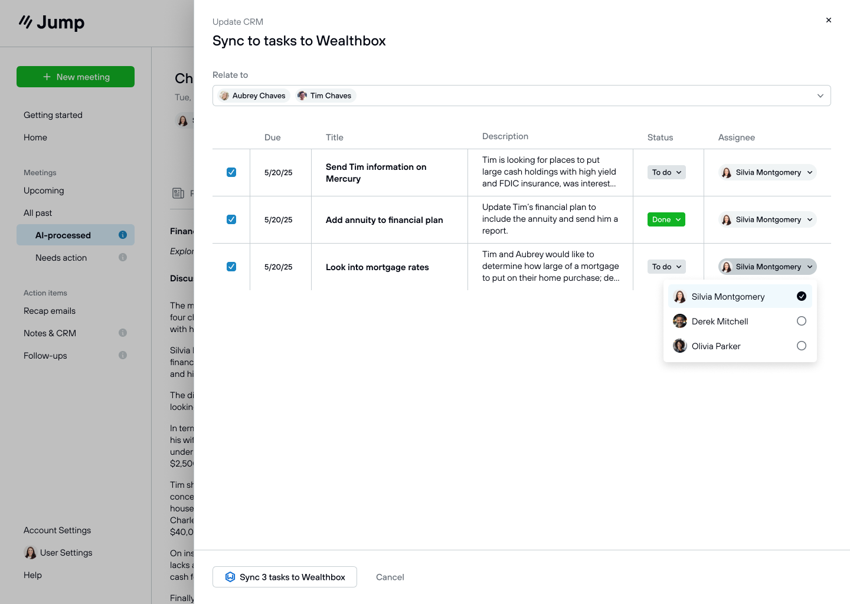
Task: Click Tim Chaves avatar chip
Action: (x=326, y=96)
